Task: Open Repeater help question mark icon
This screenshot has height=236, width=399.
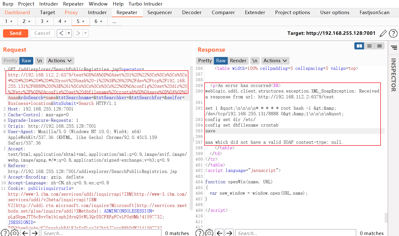Action: coord(393,33)
